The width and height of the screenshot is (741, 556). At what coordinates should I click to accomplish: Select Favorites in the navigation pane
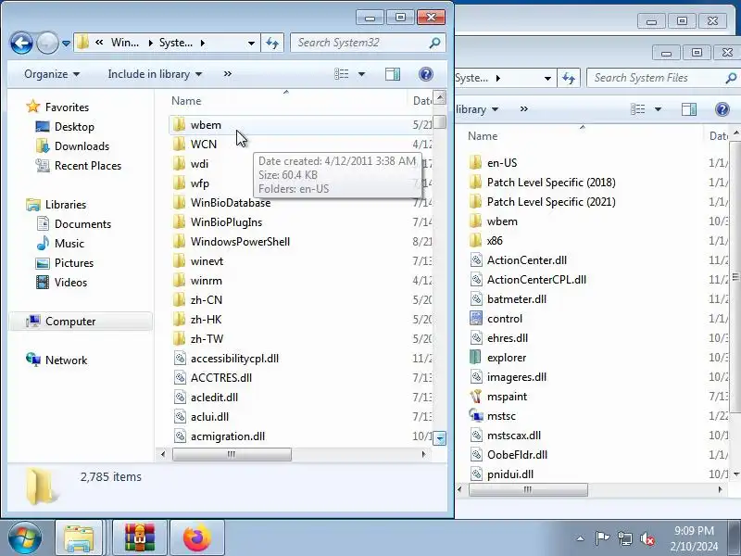tap(67, 107)
